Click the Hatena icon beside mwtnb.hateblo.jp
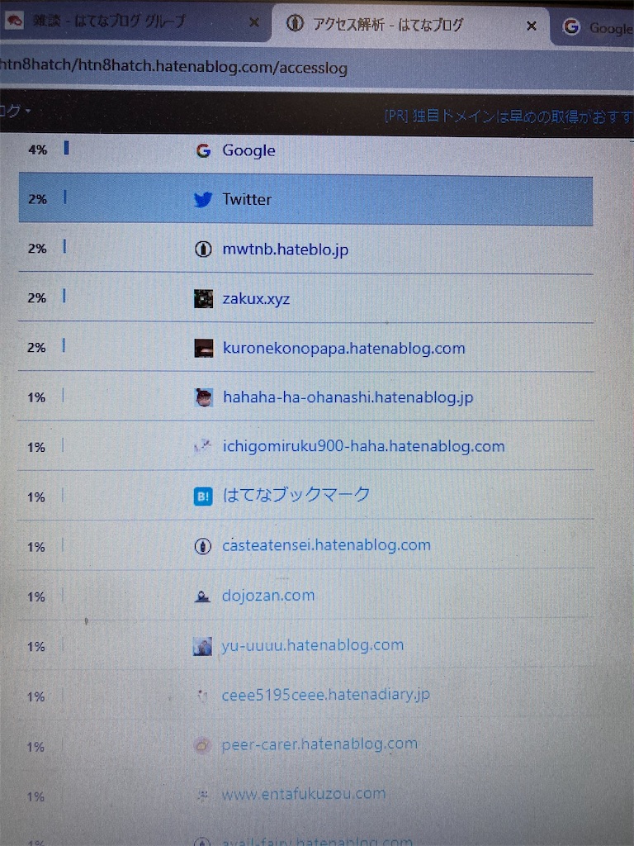Image resolution: width=634 pixels, height=846 pixels. click(203, 250)
